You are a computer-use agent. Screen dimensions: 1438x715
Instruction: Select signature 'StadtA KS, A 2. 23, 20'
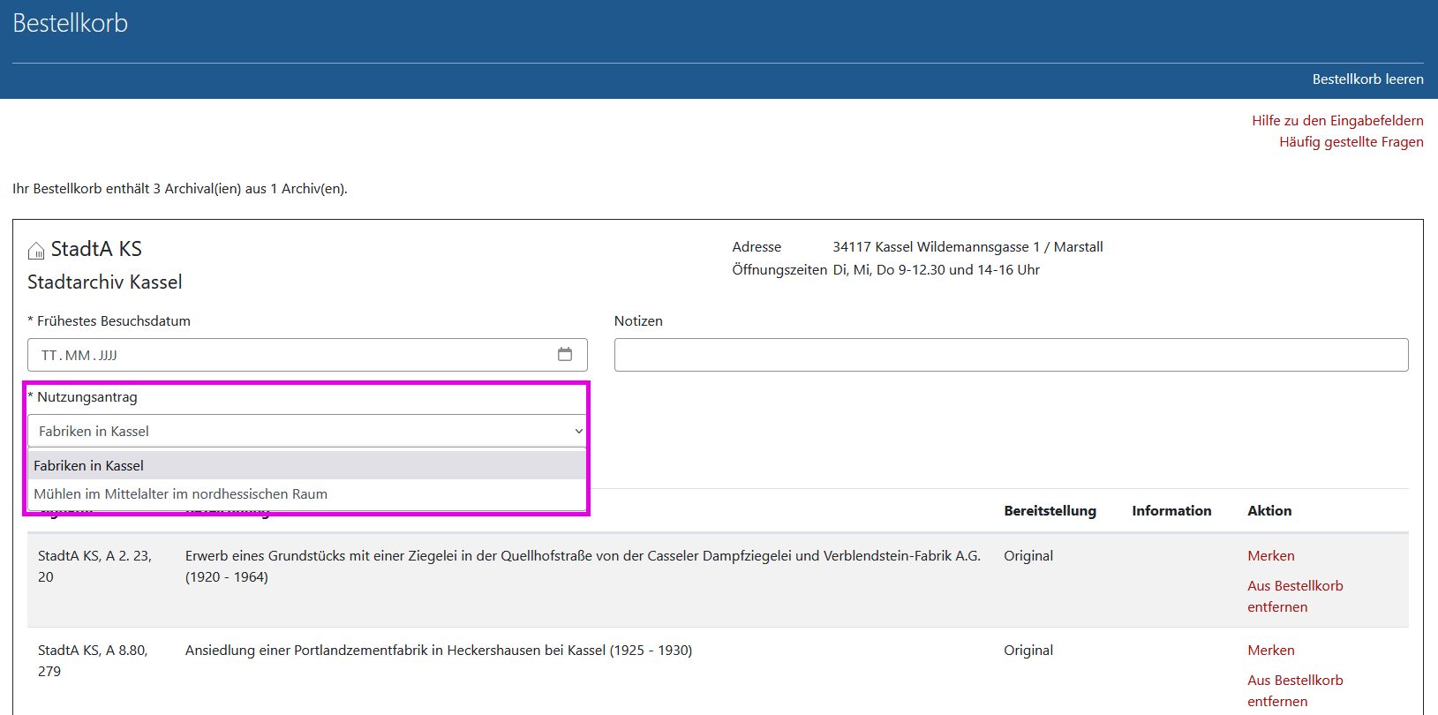tap(94, 567)
